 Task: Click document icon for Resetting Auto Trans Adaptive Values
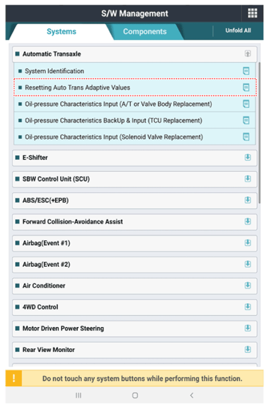(246, 87)
